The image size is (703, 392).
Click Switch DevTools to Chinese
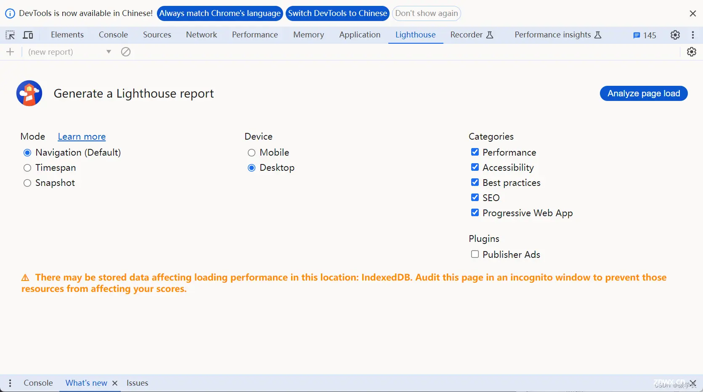click(x=337, y=13)
